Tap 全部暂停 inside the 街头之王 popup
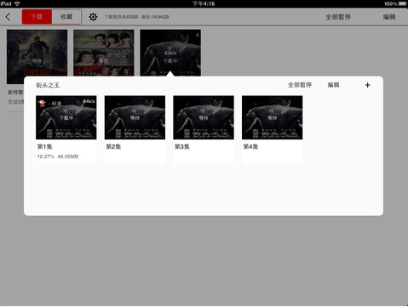 [300, 85]
